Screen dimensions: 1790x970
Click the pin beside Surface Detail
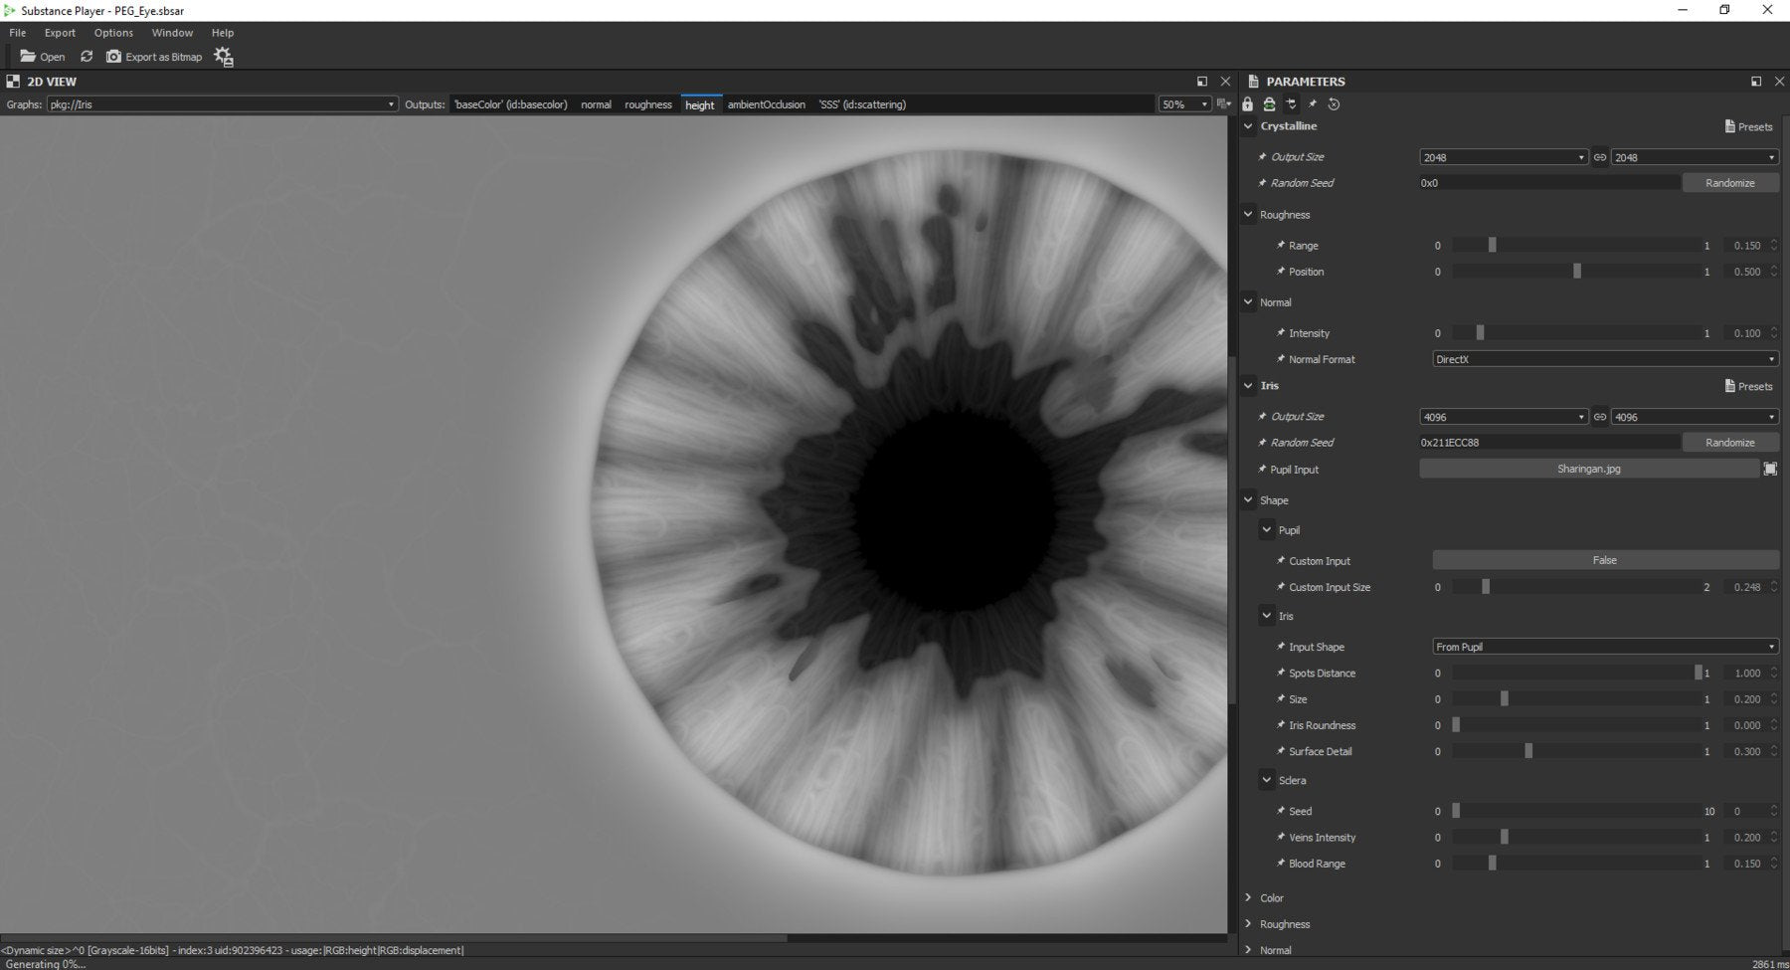[1281, 751]
